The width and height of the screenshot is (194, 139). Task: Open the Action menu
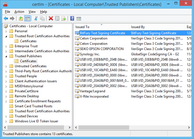click(x=19, y=12)
